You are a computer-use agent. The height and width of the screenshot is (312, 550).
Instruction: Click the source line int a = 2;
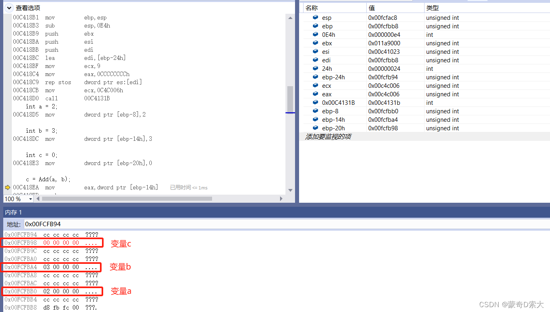[x=42, y=106]
